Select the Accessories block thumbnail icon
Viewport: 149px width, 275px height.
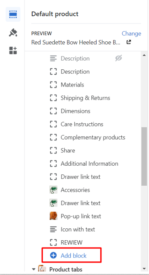tap(53, 190)
